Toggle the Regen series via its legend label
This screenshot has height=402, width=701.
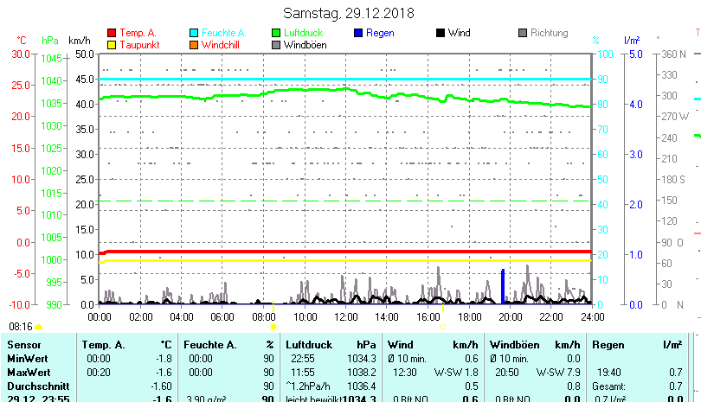tap(383, 33)
